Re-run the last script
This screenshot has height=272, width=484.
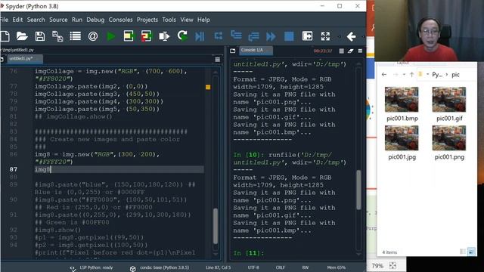(182, 36)
